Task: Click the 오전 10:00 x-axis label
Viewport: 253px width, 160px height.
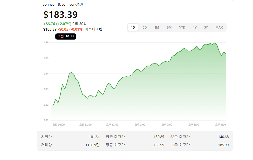Action: [x=59, y=125]
